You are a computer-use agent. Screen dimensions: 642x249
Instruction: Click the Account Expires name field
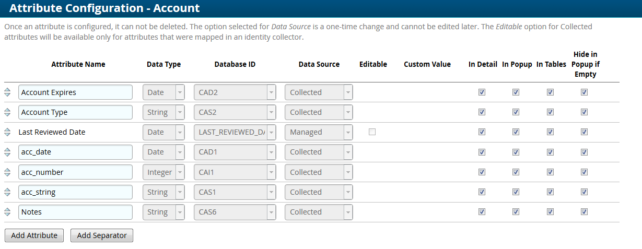[75, 92]
